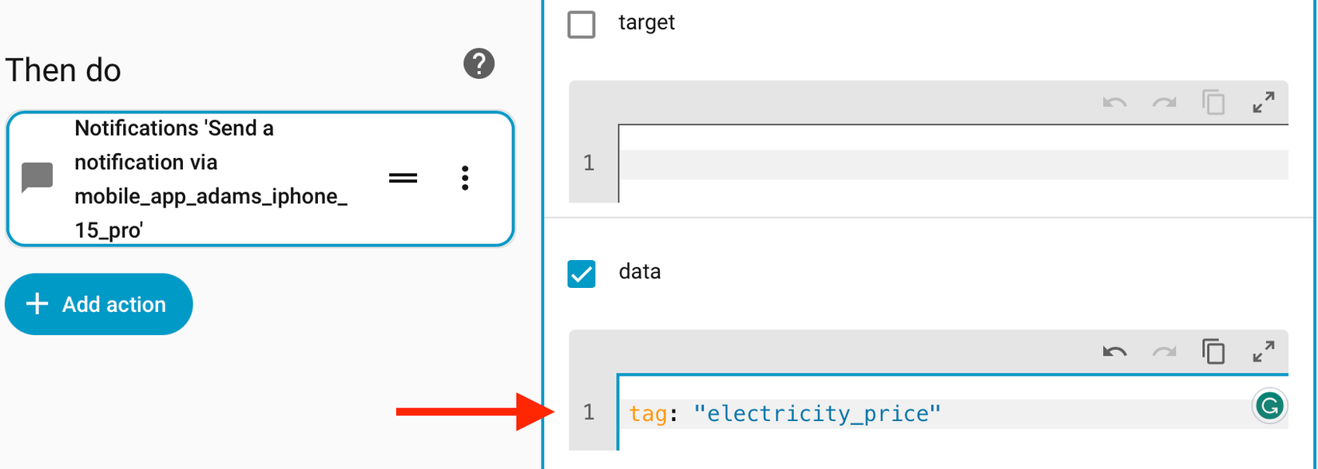Screen dimensions: 1318x469
Task: Expand the data editor to fullscreen
Action: tap(1263, 351)
